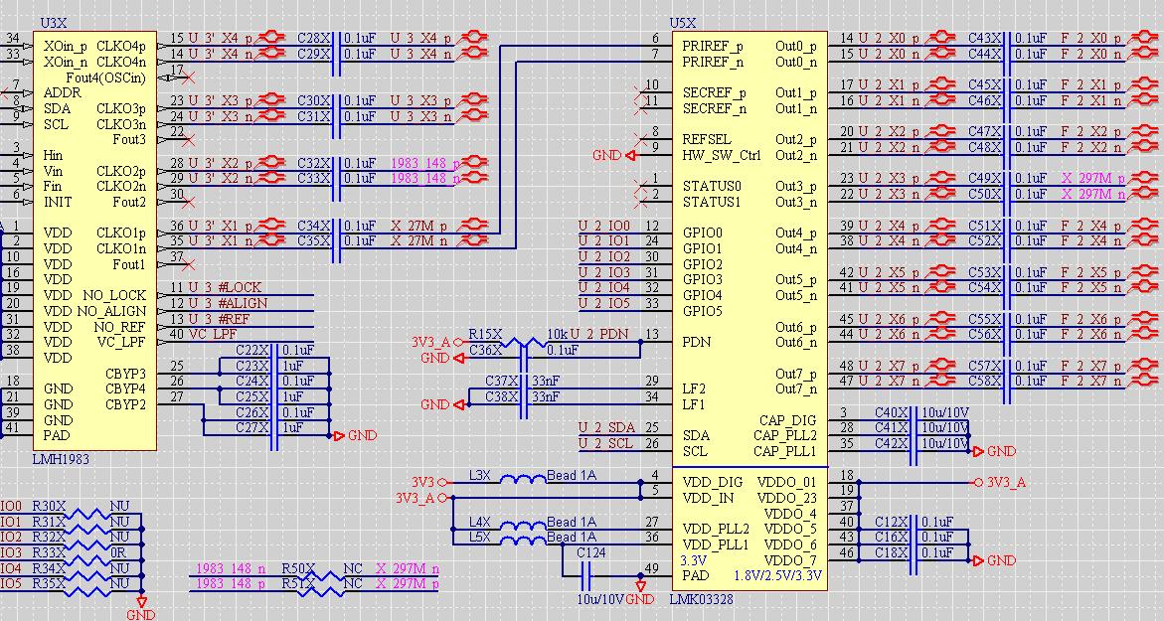Click the U 2 SDA net label
Viewport: 1164px width, 621px height.
click(606, 427)
